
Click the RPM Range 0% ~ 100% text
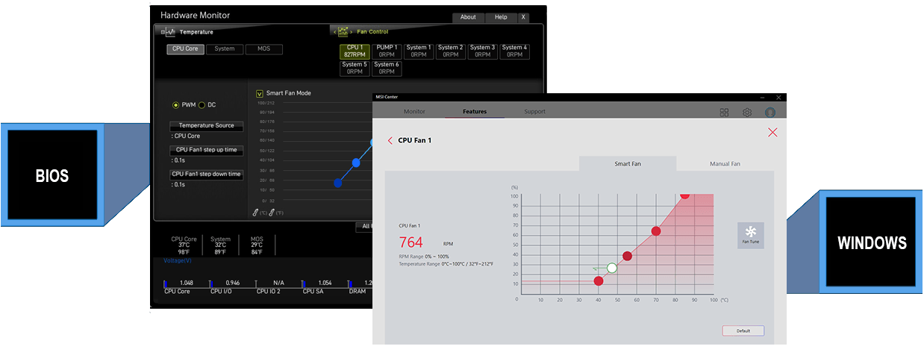424,257
